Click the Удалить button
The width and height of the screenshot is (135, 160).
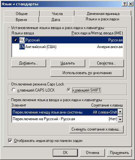click(68, 63)
